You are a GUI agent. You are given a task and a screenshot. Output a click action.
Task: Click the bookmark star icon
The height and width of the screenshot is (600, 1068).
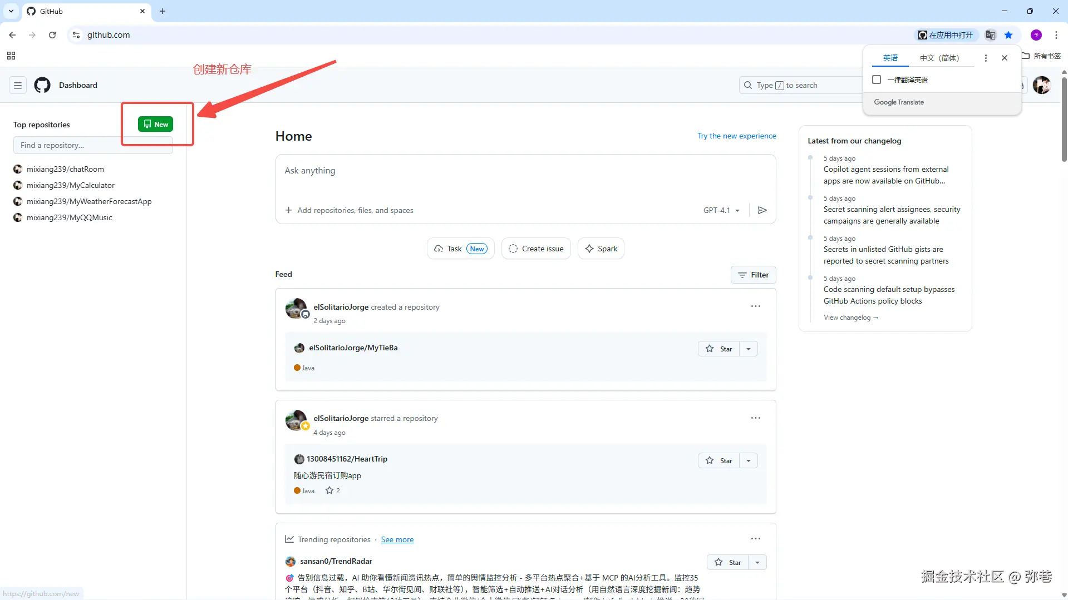tap(1008, 35)
